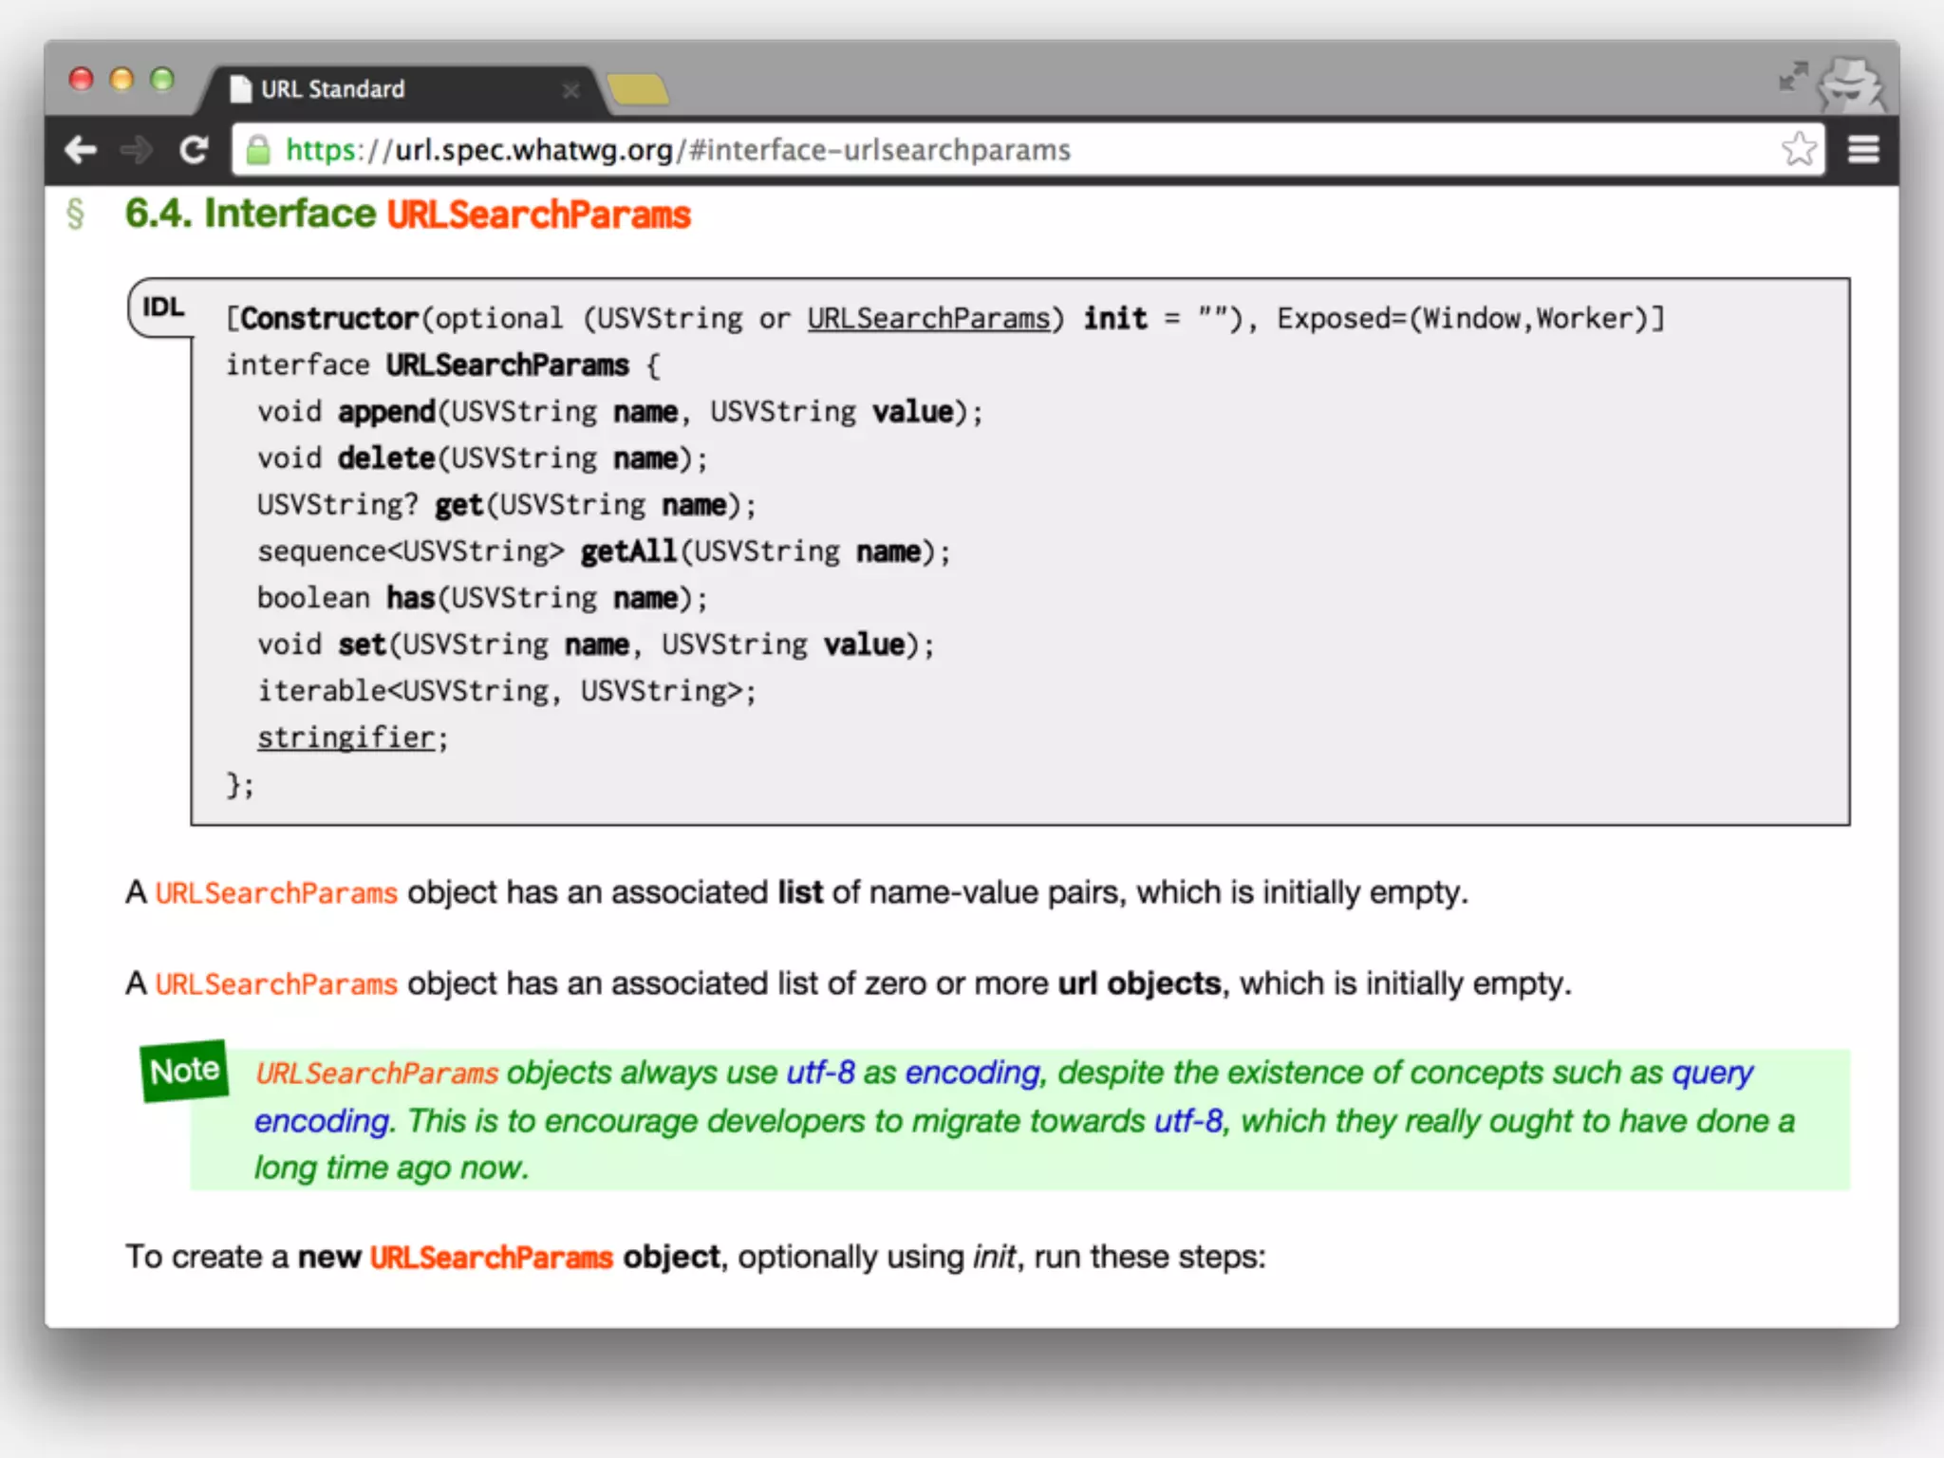The width and height of the screenshot is (1944, 1458).
Task: Click the browser back arrow
Action: tap(81, 150)
